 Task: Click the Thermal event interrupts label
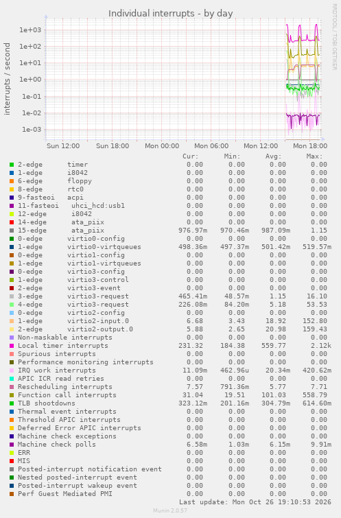tap(67, 412)
